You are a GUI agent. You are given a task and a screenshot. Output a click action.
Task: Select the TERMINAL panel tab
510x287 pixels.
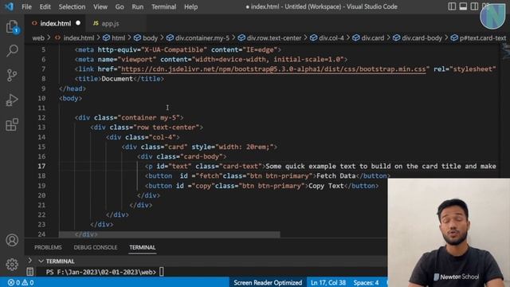tap(143, 247)
